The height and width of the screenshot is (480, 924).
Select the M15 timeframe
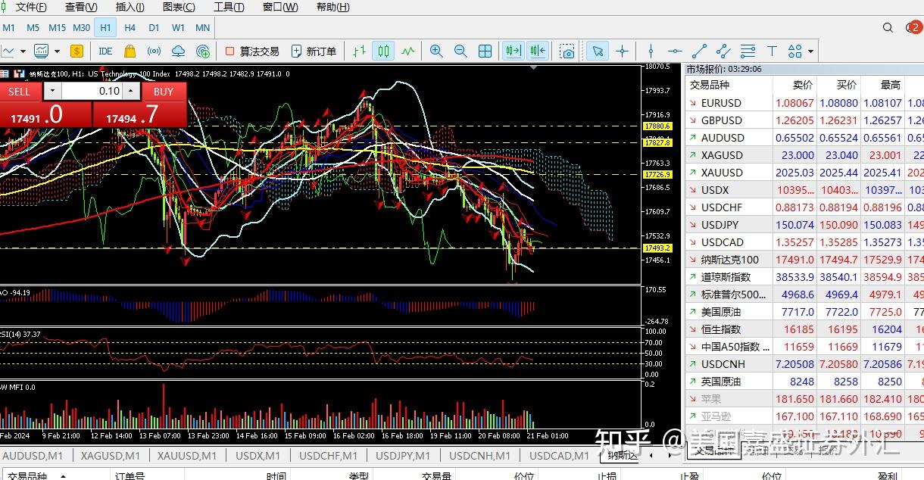(x=57, y=28)
